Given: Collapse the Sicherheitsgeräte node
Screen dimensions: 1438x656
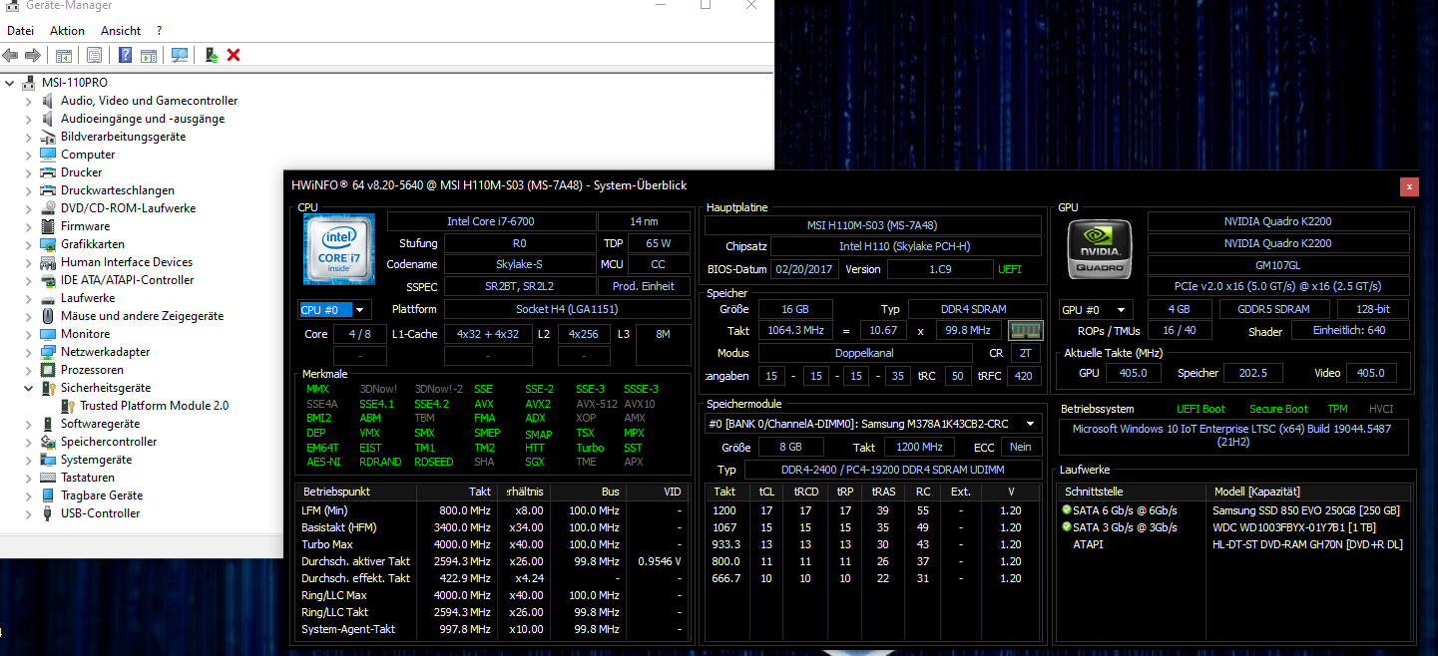Looking at the screenshot, I should coord(29,388).
